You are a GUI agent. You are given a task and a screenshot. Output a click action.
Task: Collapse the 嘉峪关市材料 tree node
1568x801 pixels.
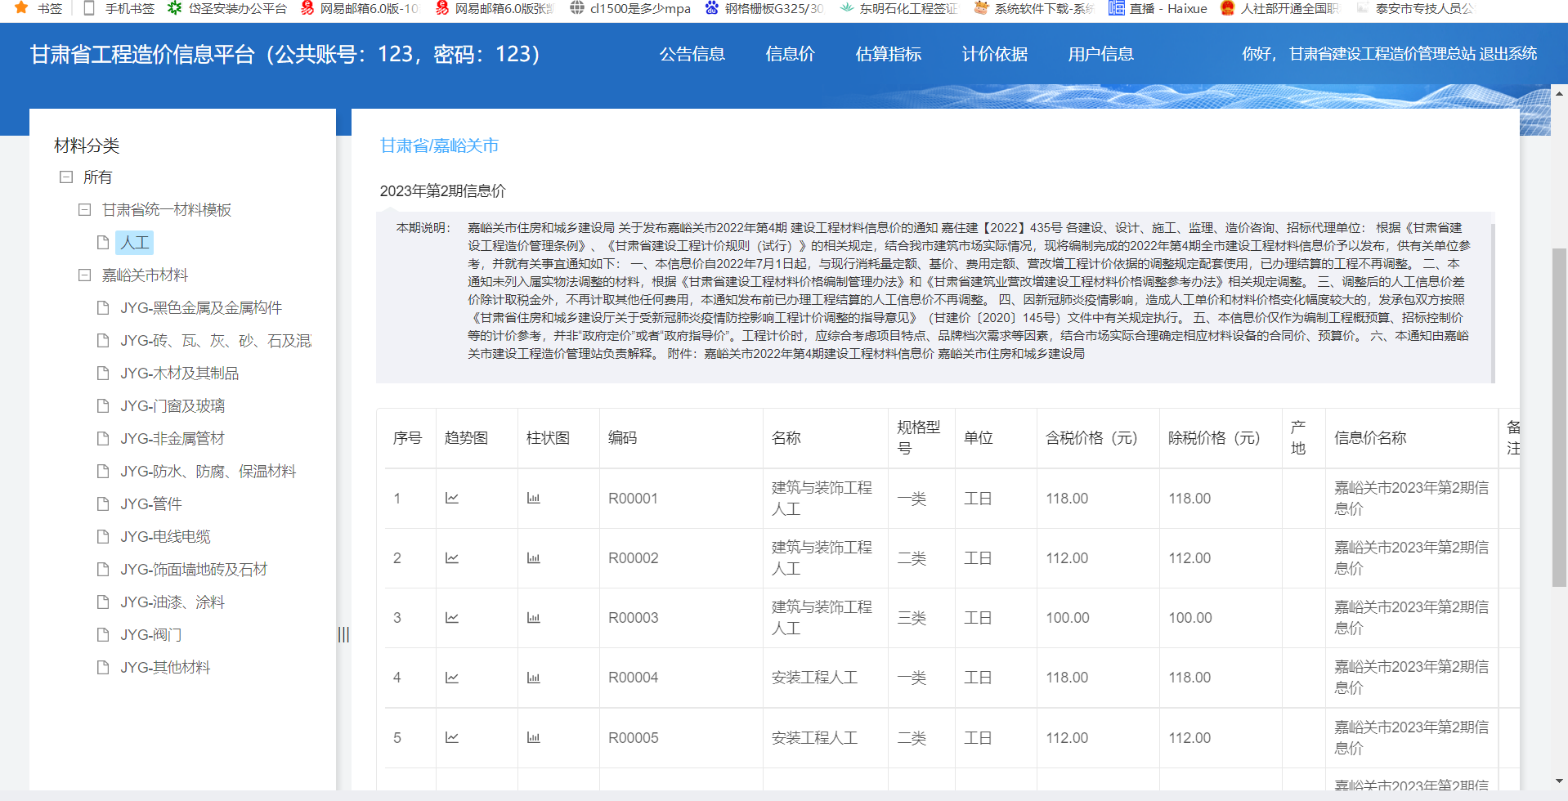coord(84,275)
